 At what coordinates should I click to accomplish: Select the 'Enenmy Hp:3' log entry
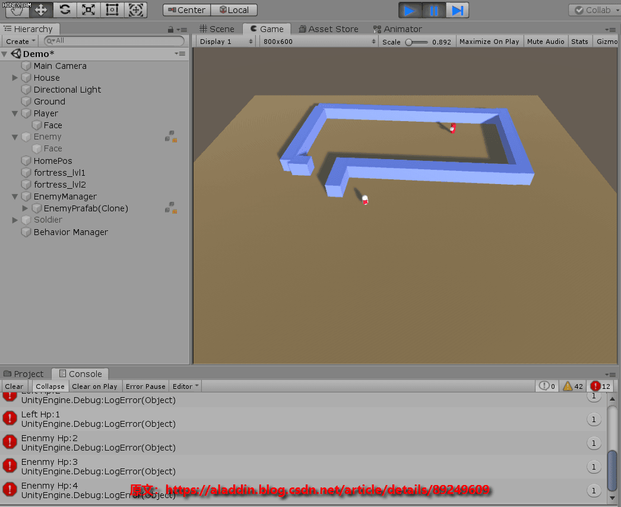(x=303, y=467)
